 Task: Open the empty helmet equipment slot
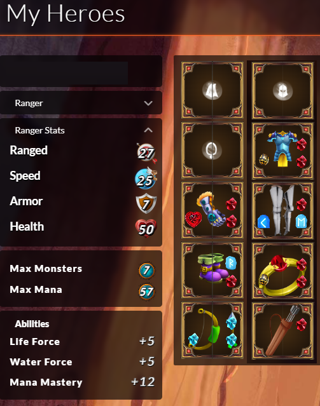point(282,90)
